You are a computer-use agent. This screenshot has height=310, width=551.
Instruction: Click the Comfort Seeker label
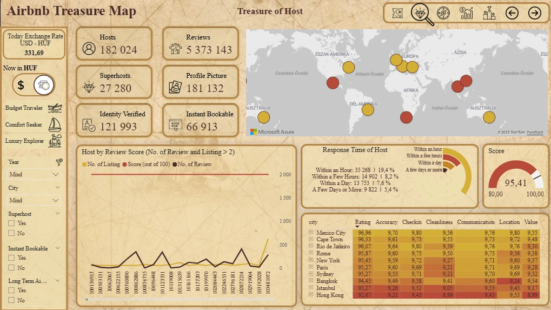point(24,125)
